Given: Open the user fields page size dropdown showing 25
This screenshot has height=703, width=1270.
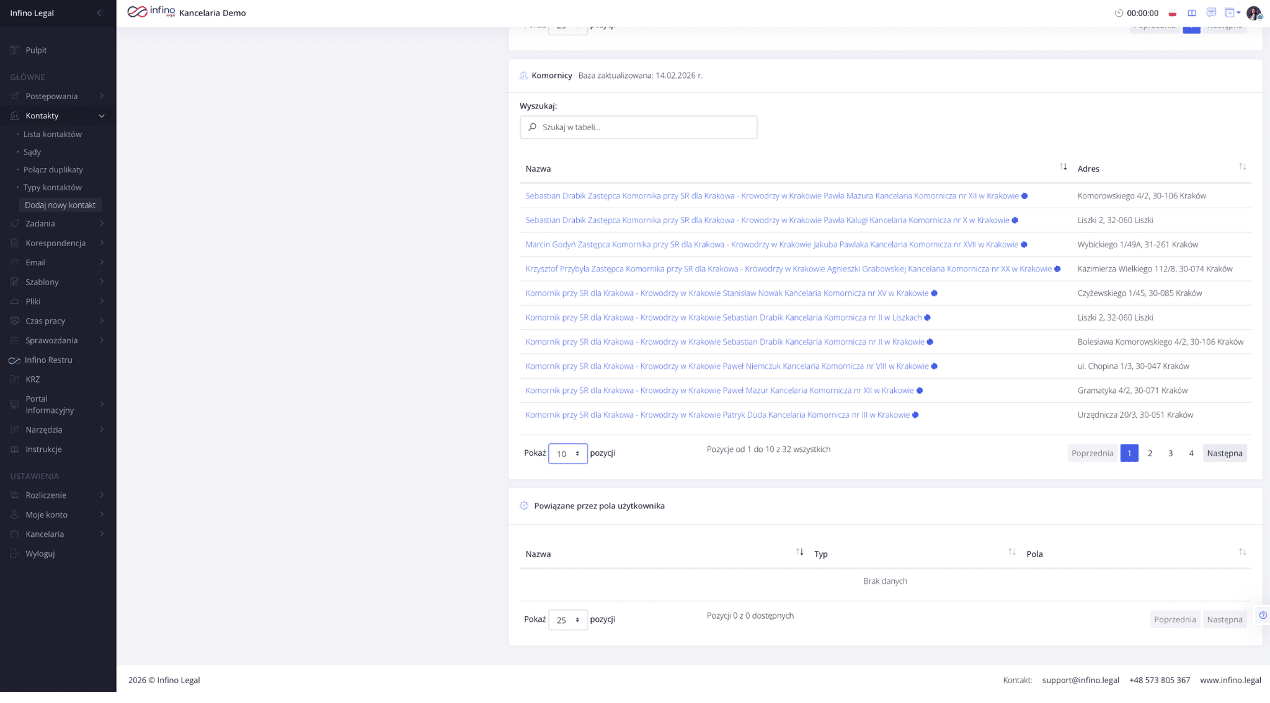Looking at the screenshot, I should click(567, 620).
